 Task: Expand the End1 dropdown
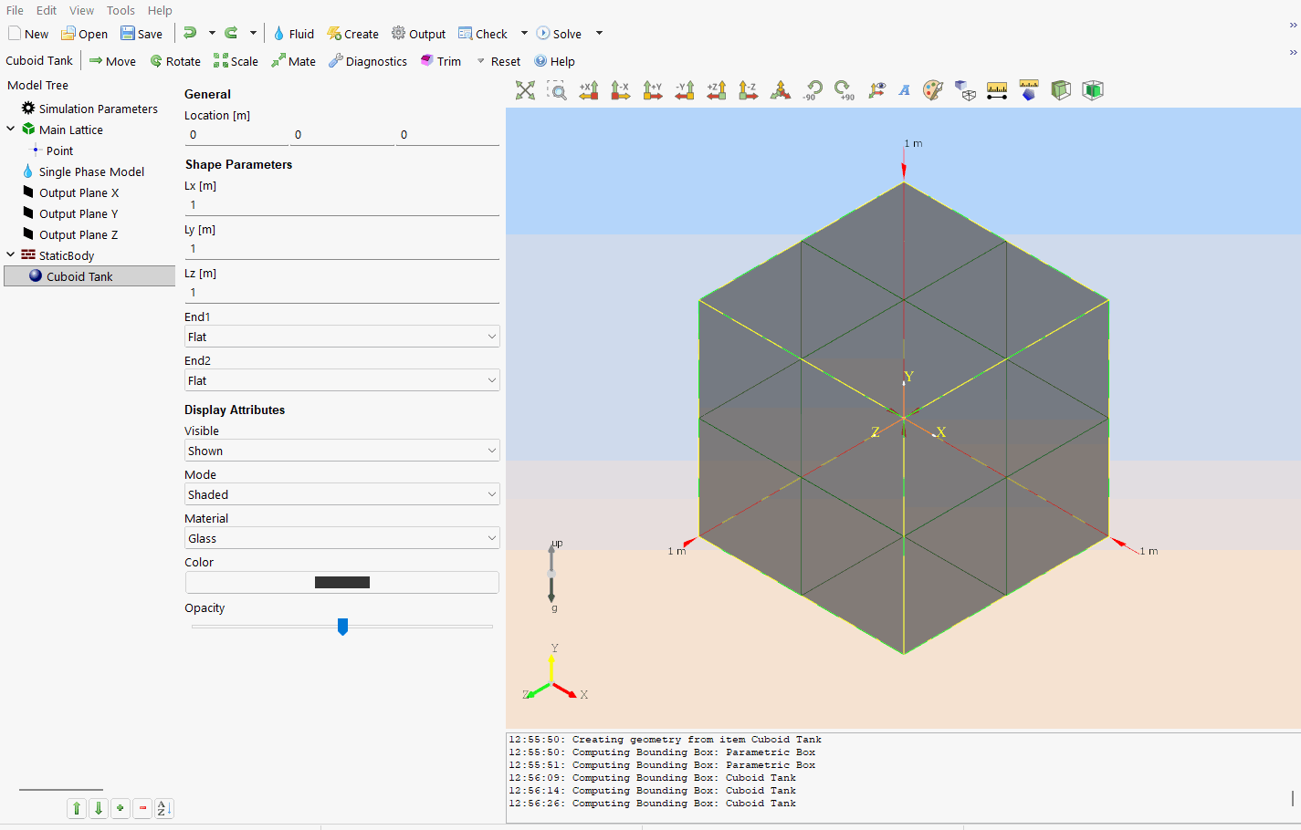(x=341, y=337)
